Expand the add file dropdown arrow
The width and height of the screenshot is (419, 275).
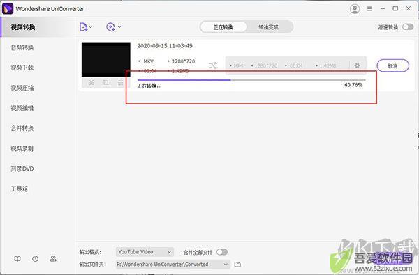tap(91, 27)
